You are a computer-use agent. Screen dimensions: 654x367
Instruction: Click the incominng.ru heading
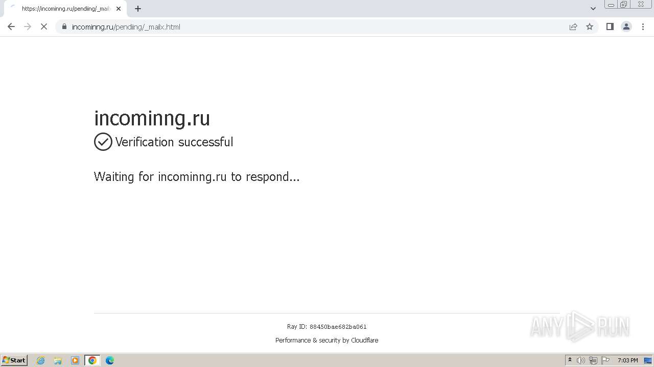tap(152, 118)
